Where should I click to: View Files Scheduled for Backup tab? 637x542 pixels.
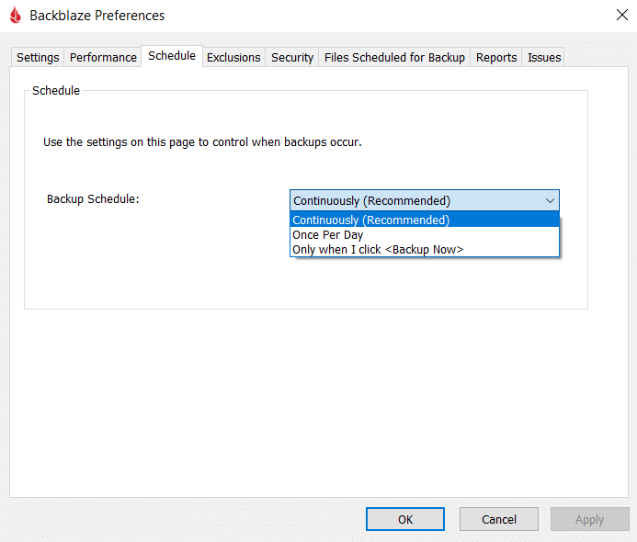click(x=394, y=57)
